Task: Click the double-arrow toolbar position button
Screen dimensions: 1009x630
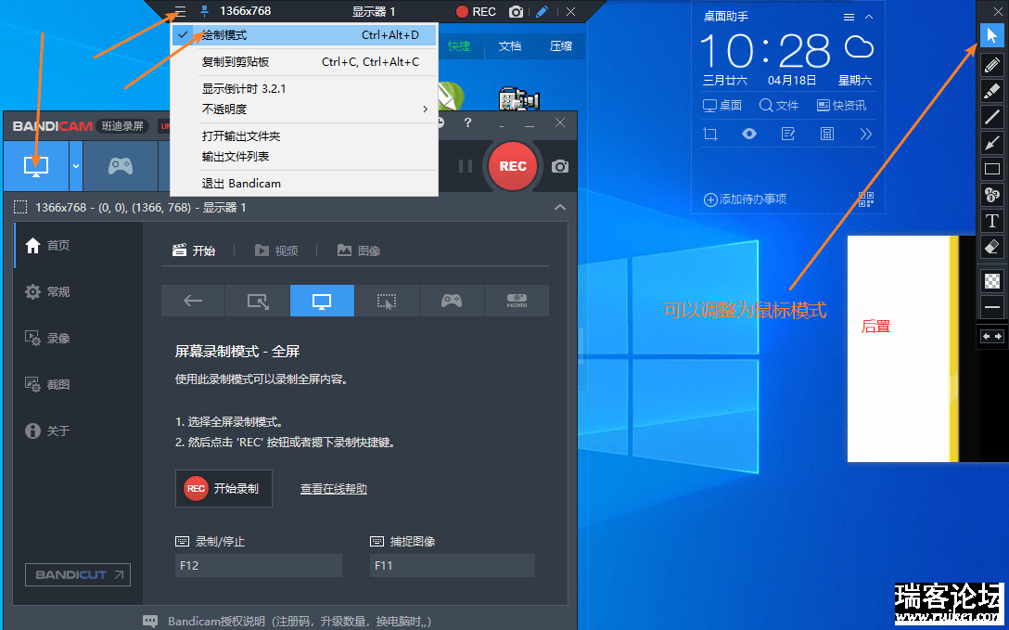Action: coord(991,337)
